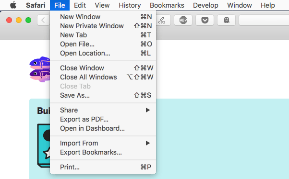Screen dimensions: 289x179
Task: Choose Open Location… menu entry
Action: click(x=103, y=53)
